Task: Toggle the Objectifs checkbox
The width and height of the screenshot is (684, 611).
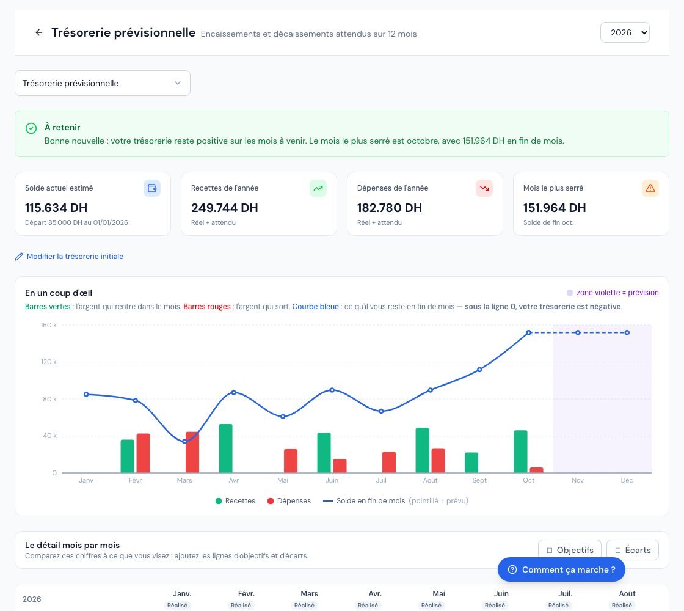Action: (x=550, y=551)
